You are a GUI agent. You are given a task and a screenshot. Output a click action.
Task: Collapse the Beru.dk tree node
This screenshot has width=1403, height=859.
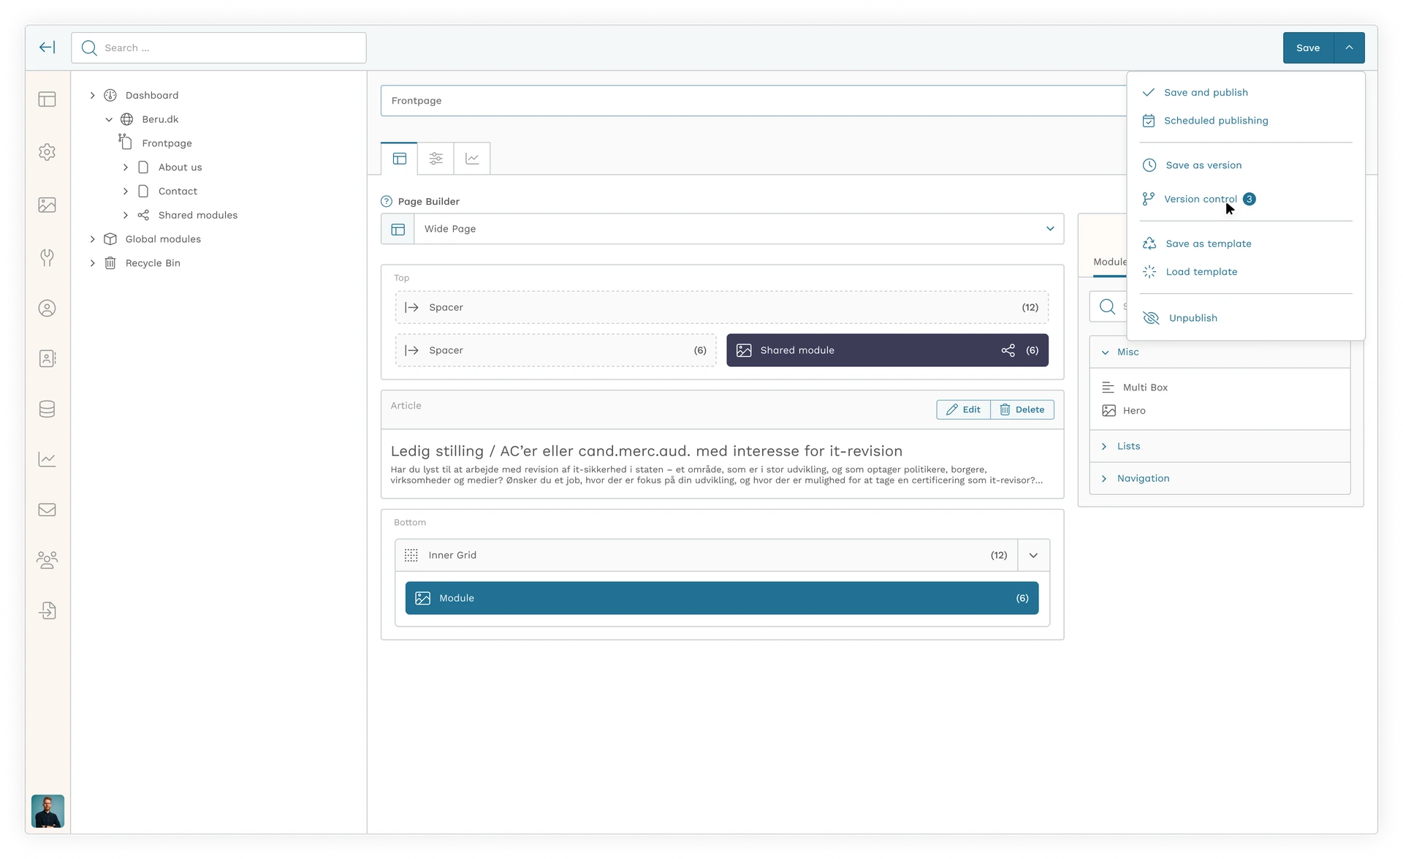(x=109, y=119)
